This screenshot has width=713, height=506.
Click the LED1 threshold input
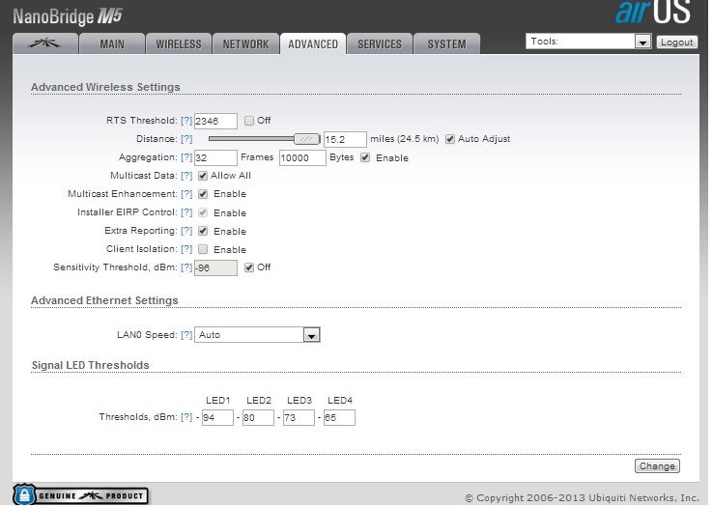tap(217, 417)
